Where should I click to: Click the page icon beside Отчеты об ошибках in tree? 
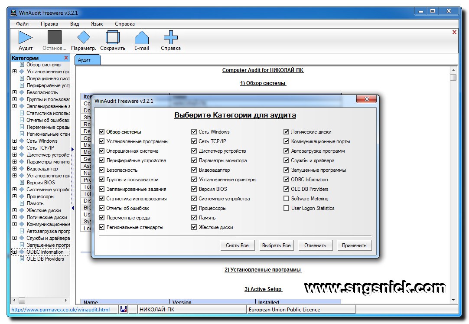22,120
